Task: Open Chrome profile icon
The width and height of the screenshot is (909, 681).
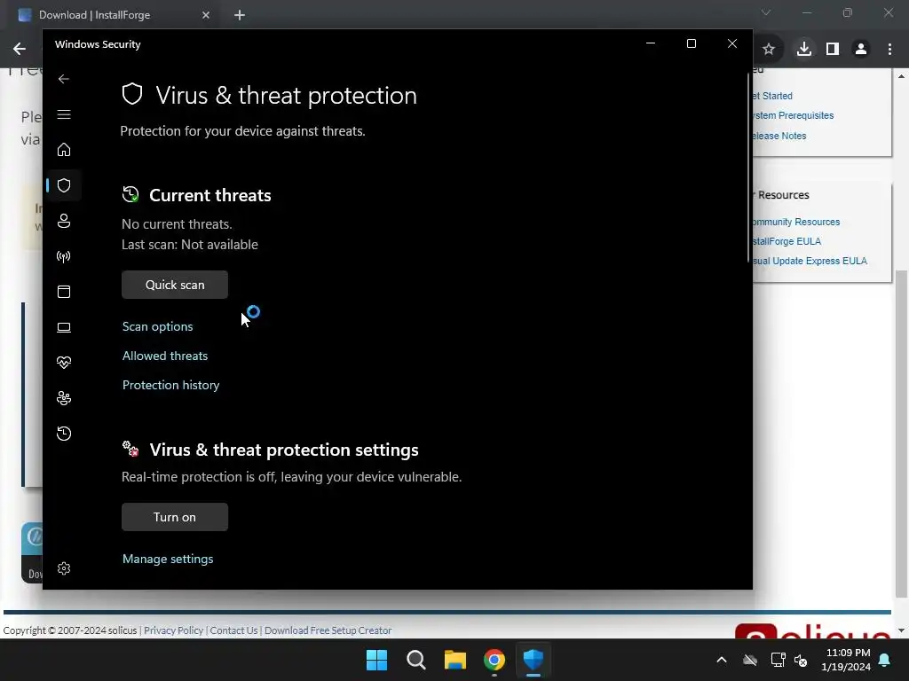Action: click(861, 50)
